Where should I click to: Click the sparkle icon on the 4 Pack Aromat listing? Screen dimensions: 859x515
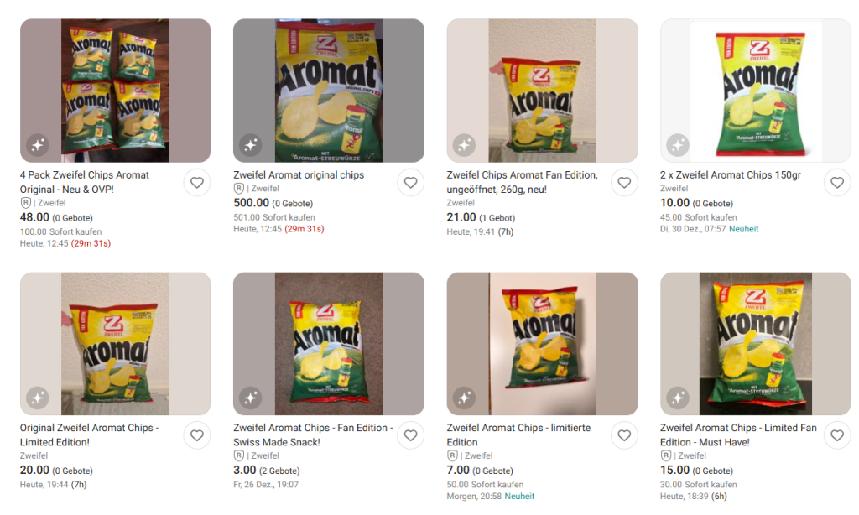37,145
